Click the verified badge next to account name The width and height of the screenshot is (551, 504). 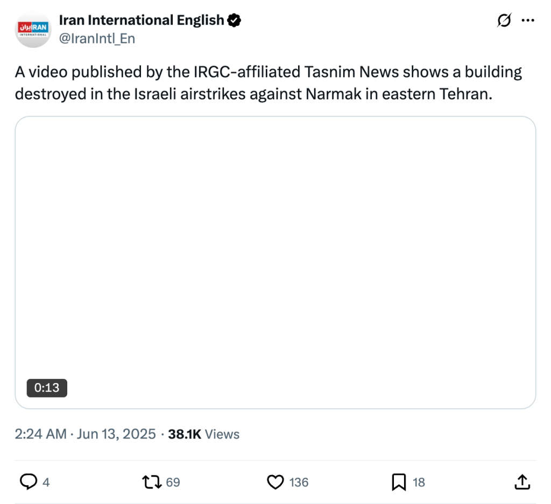tap(234, 20)
